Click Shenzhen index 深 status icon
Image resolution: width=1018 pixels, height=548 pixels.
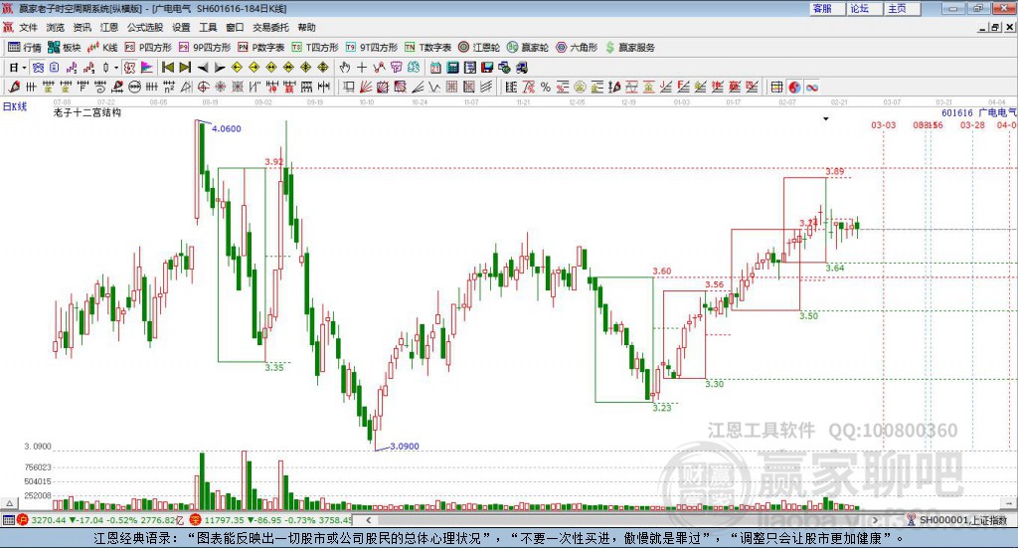(196, 520)
